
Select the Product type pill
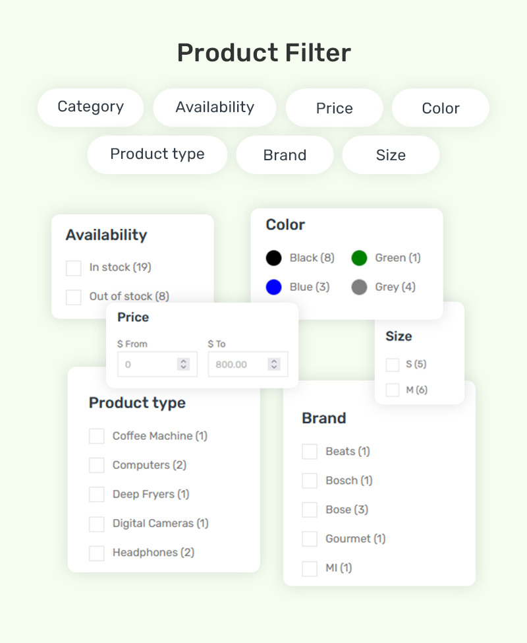(157, 154)
